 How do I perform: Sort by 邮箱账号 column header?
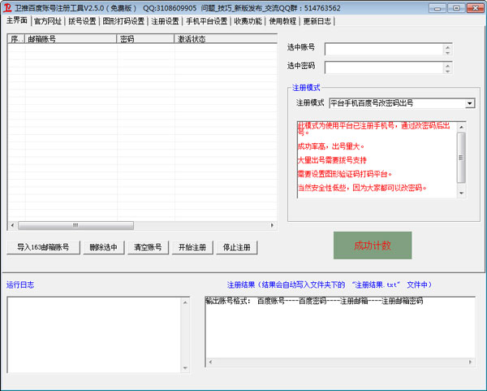pos(71,39)
